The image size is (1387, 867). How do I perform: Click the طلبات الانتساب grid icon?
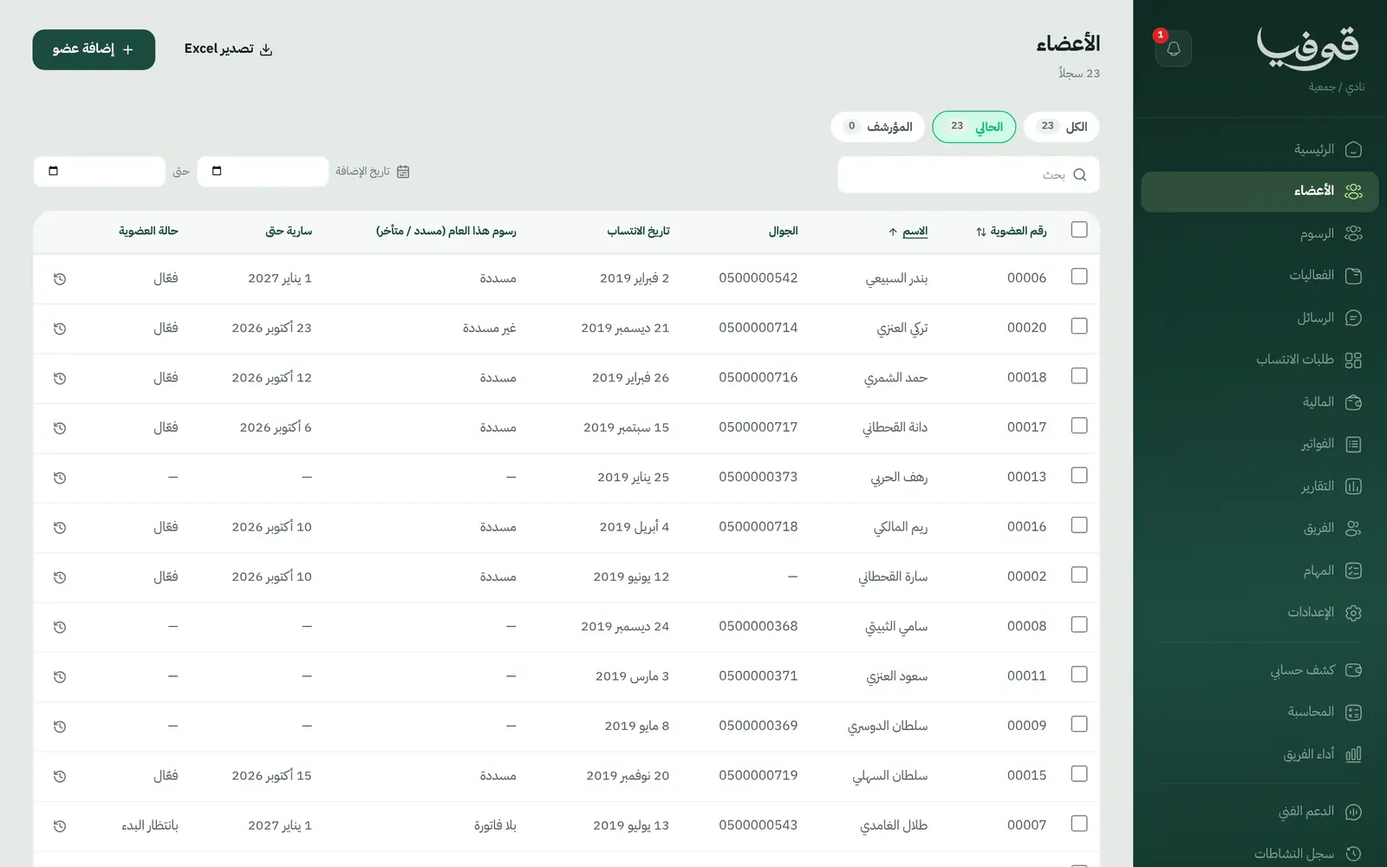point(1353,360)
